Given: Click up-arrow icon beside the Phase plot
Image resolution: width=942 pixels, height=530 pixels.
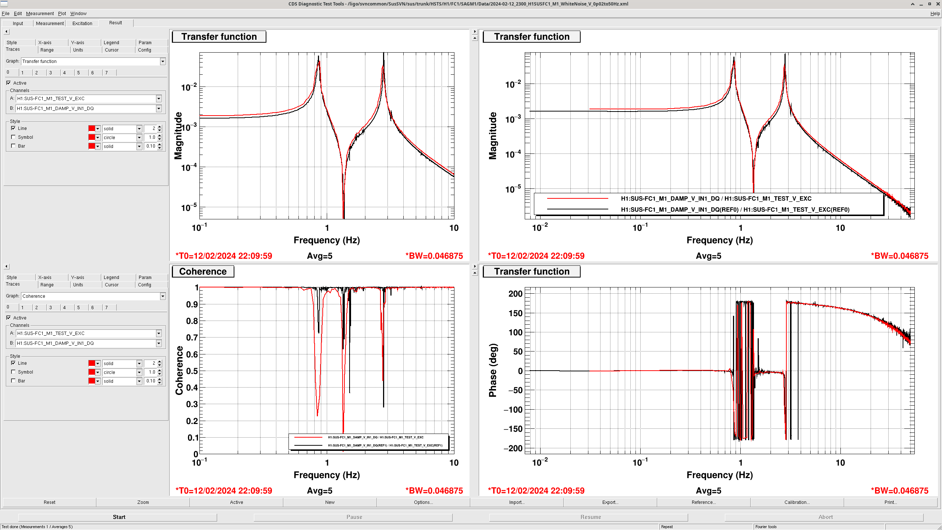Looking at the screenshot, I should (x=475, y=273).
